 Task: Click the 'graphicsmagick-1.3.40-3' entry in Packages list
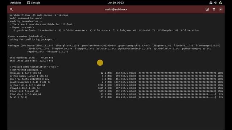click(x=134, y=45)
